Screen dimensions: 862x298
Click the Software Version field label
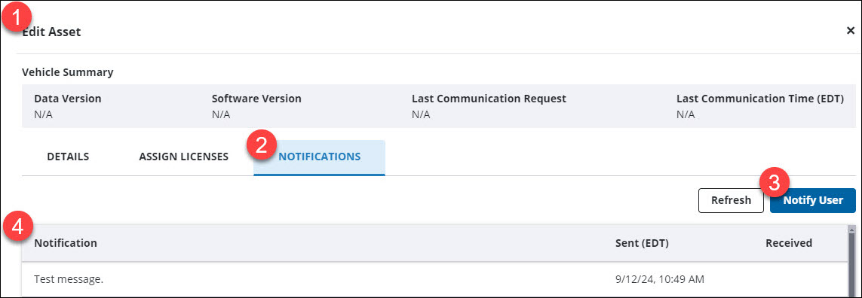tap(256, 99)
